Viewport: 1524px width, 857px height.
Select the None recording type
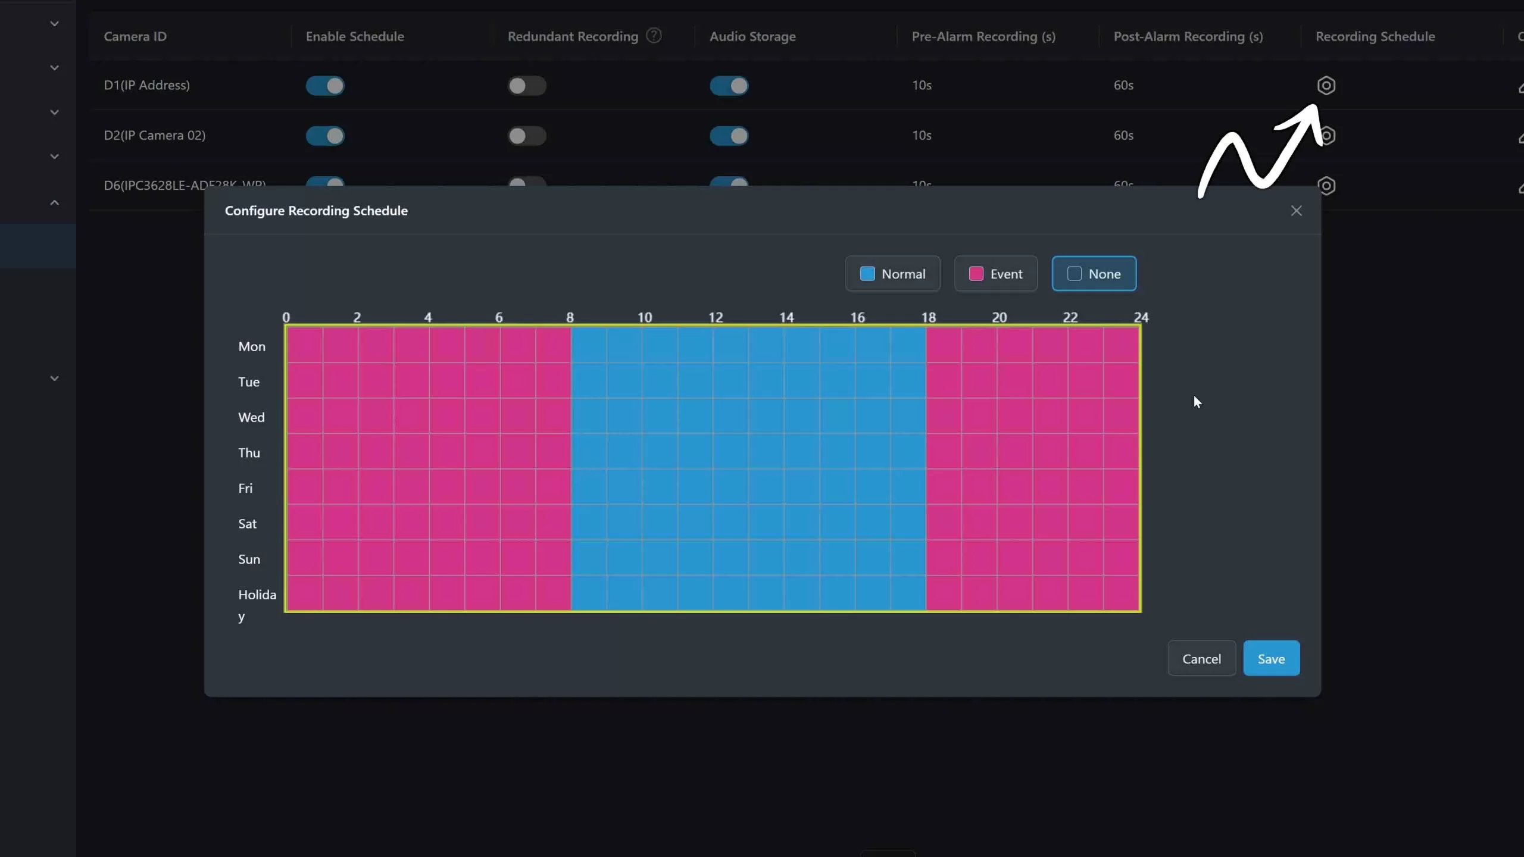click(x=1094, y=274)
